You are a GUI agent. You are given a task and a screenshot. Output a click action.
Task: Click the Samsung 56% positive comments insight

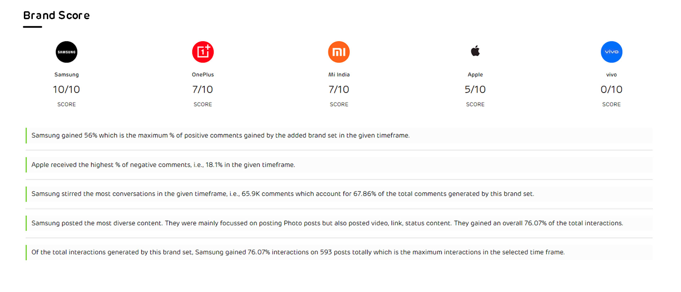(x=220, y=135)
